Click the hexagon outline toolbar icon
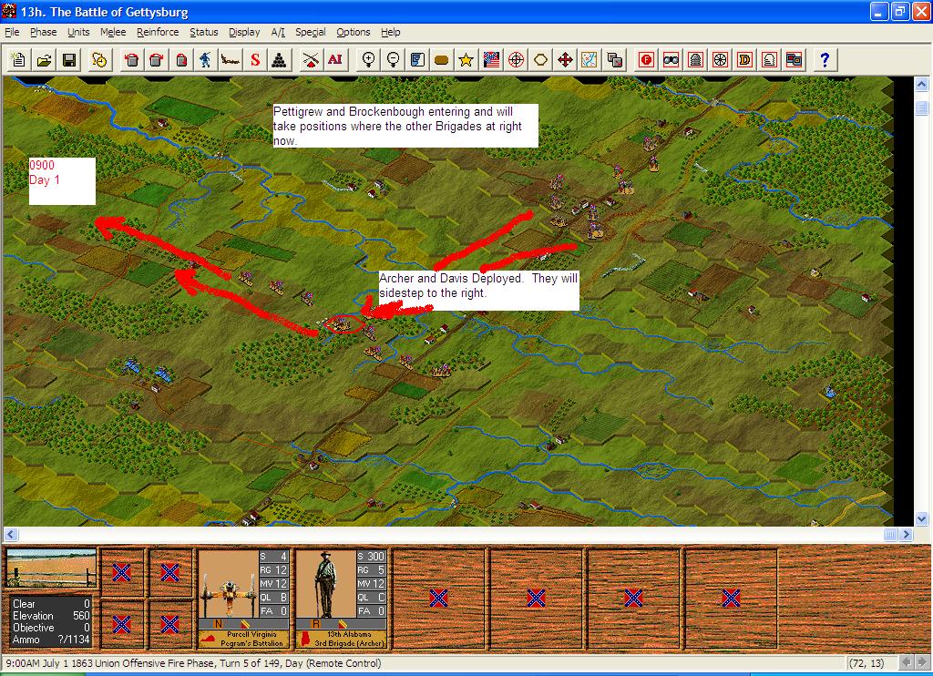933x676 pixels. 540,59
